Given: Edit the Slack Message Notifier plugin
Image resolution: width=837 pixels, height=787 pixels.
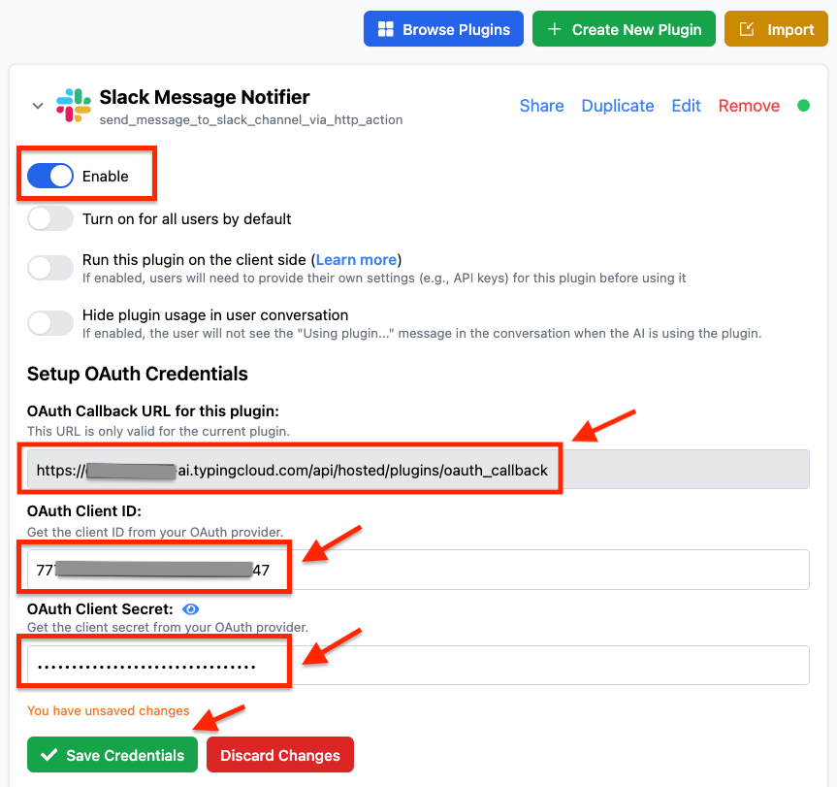Looking at the screenshot, I should [686, 106].
